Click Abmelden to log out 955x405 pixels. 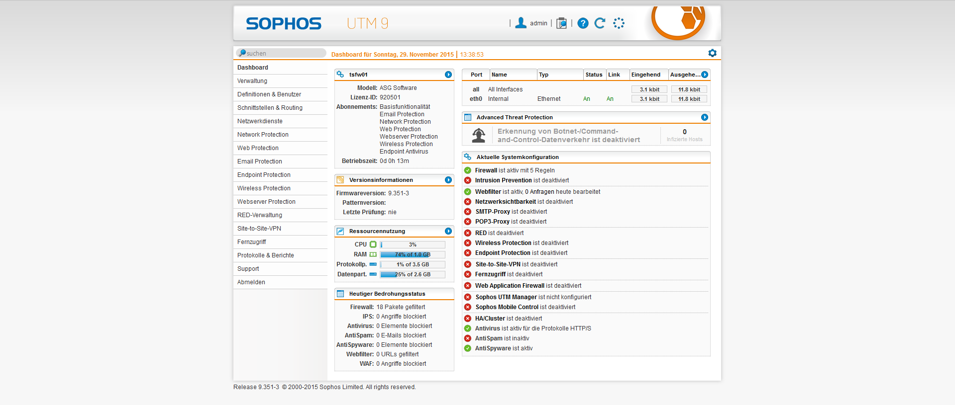[x=280, y=282]
